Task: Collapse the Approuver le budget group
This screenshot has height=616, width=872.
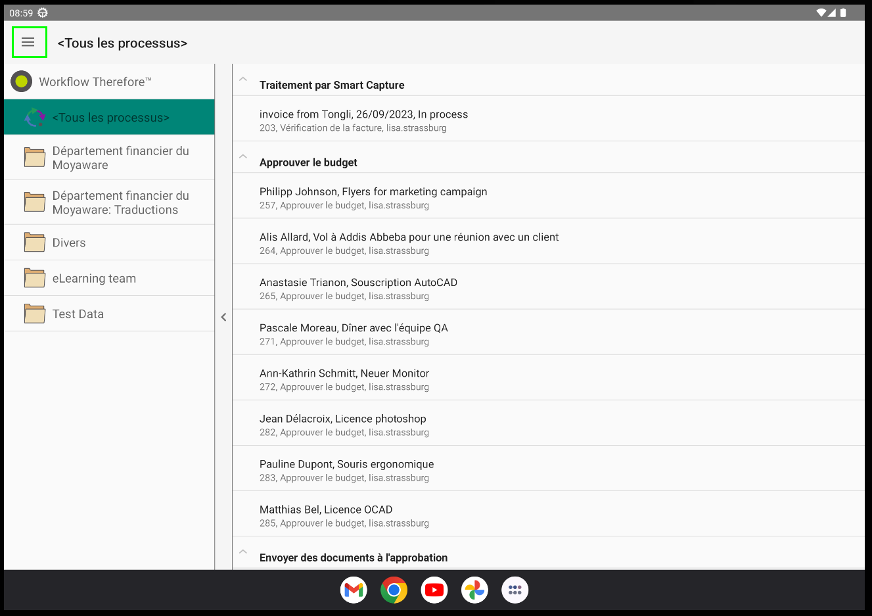Action: point(243,156)
